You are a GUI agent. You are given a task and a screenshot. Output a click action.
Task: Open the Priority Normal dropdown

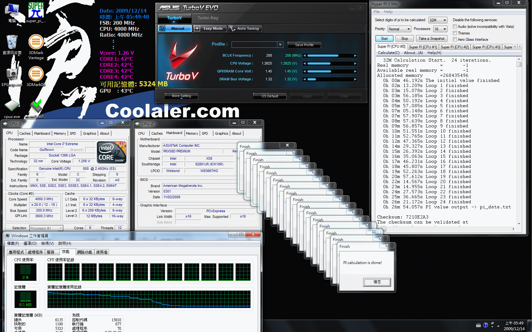coord(399,29)
